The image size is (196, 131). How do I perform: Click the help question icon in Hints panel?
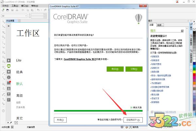182,31
